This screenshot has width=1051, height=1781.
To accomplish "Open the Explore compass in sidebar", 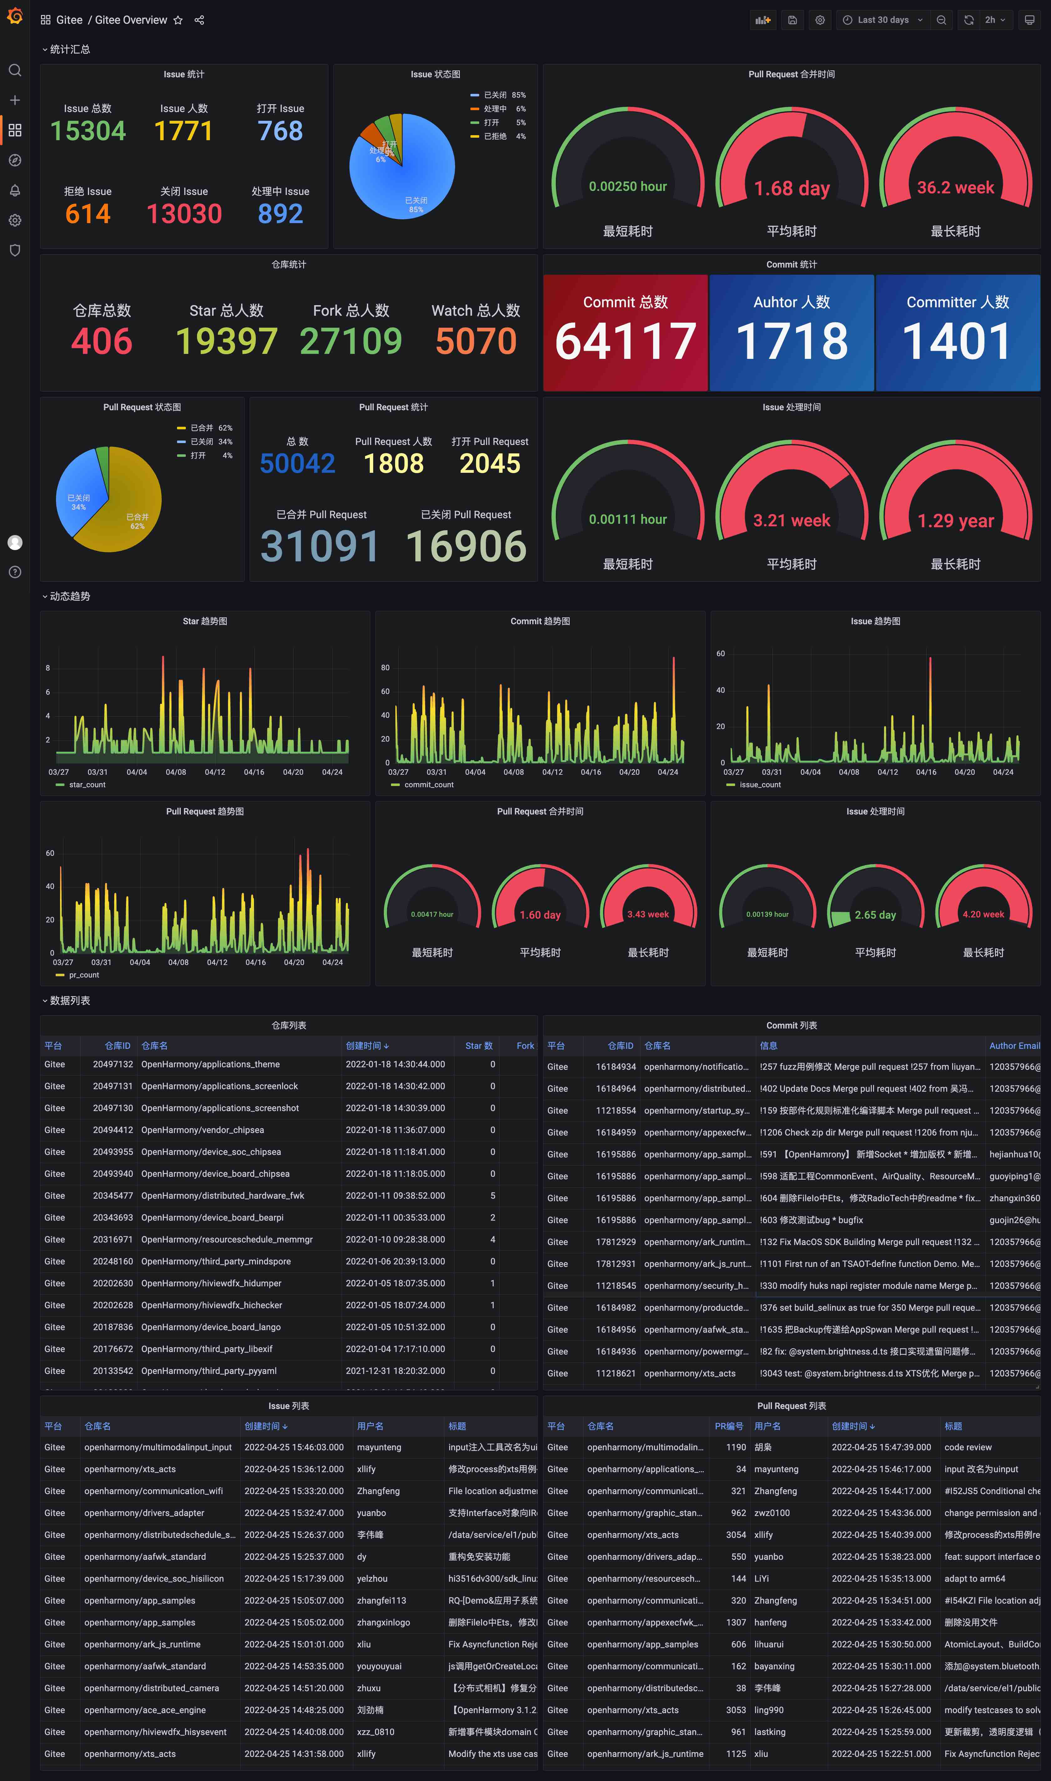I will tap(15, 160).
